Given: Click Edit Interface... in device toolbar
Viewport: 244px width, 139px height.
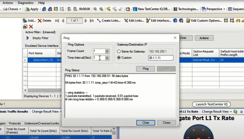Looking at the screenshot, I should tap(158, 20).
